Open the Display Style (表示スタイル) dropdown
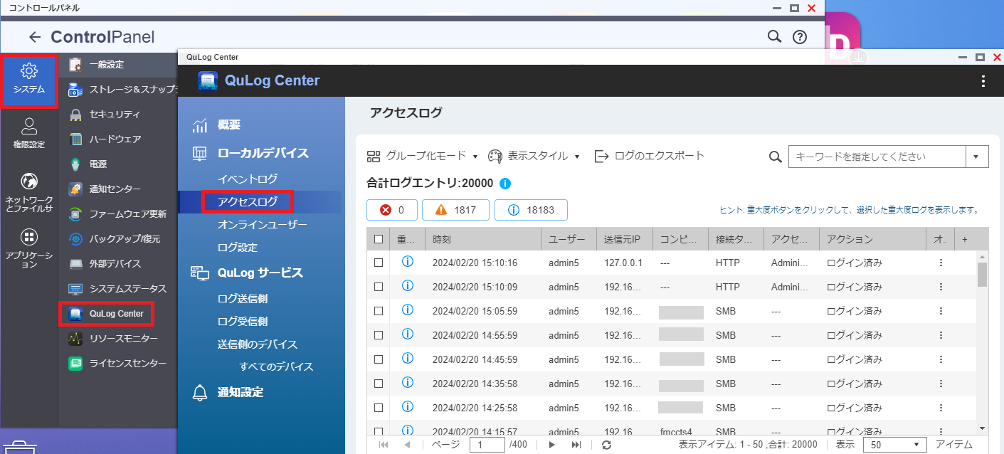The height and width of the screenshot is (454, 1004). [x=534, y=156]
